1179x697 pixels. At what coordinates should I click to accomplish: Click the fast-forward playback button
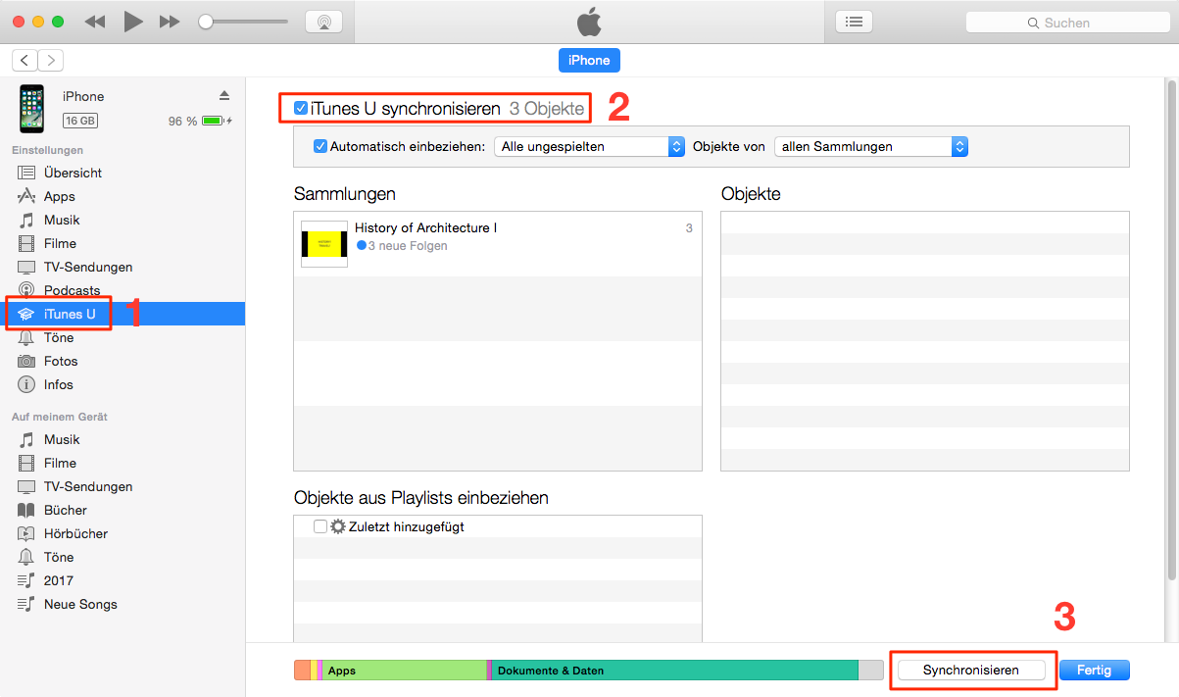click(170, 22)
